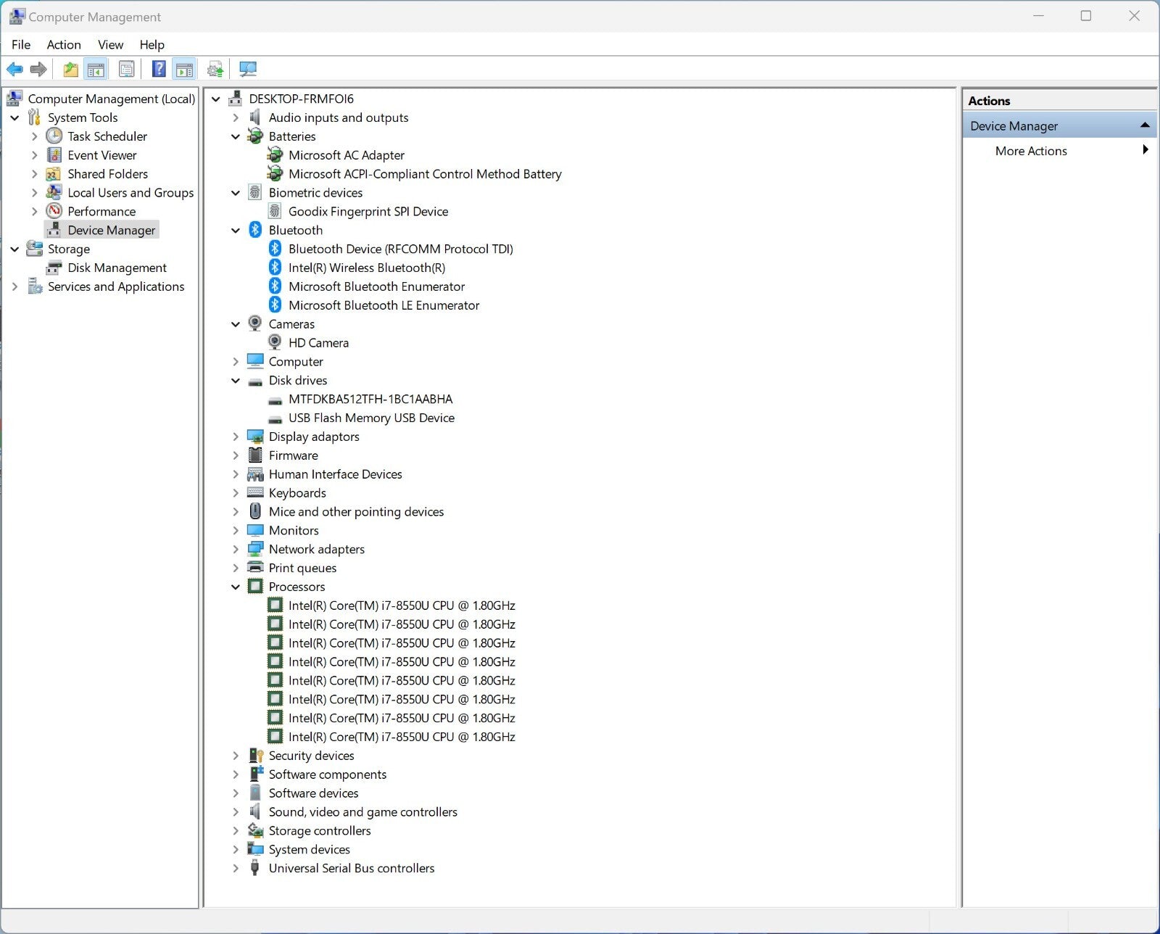Click the Local Users and Groups icon
Image resolution: width=1160 pixels, height=934 pixels.
point(54,193)
